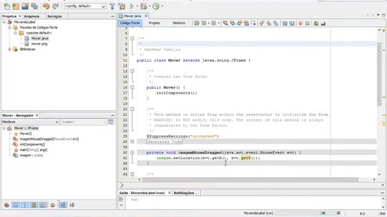Toggle Sort by Name in Navigator
The height and width of the screenshot is (217, 387).
pyautogui.click(x=63, y=205)
